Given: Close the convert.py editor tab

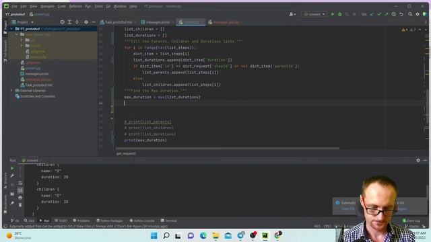Looking at the screenshot, I should (203, 22).
